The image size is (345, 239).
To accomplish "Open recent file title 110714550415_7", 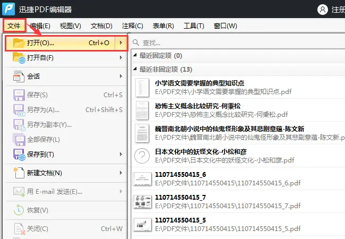I will pos(180,198).
